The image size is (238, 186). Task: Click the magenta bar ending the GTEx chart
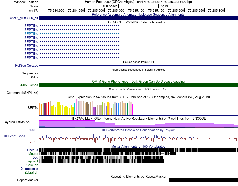(133, 109)
